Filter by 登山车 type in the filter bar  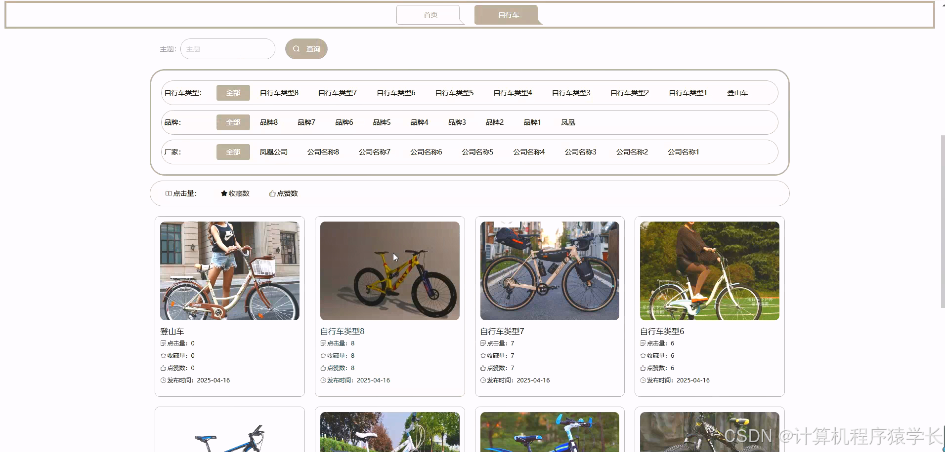pyautogui.click(x=737, y=93)
